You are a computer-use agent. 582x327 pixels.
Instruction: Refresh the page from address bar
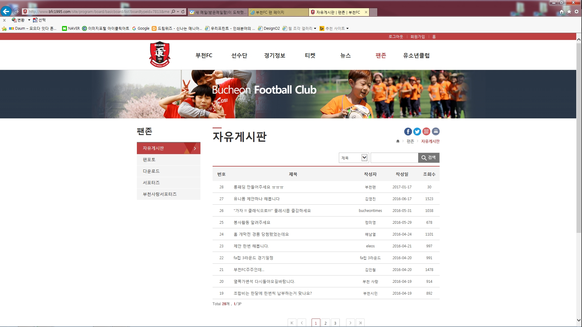(183, 12)
